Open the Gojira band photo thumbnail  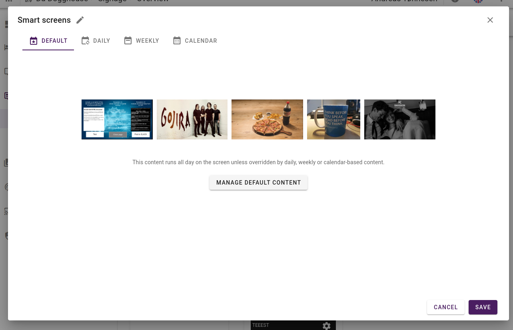192,119
